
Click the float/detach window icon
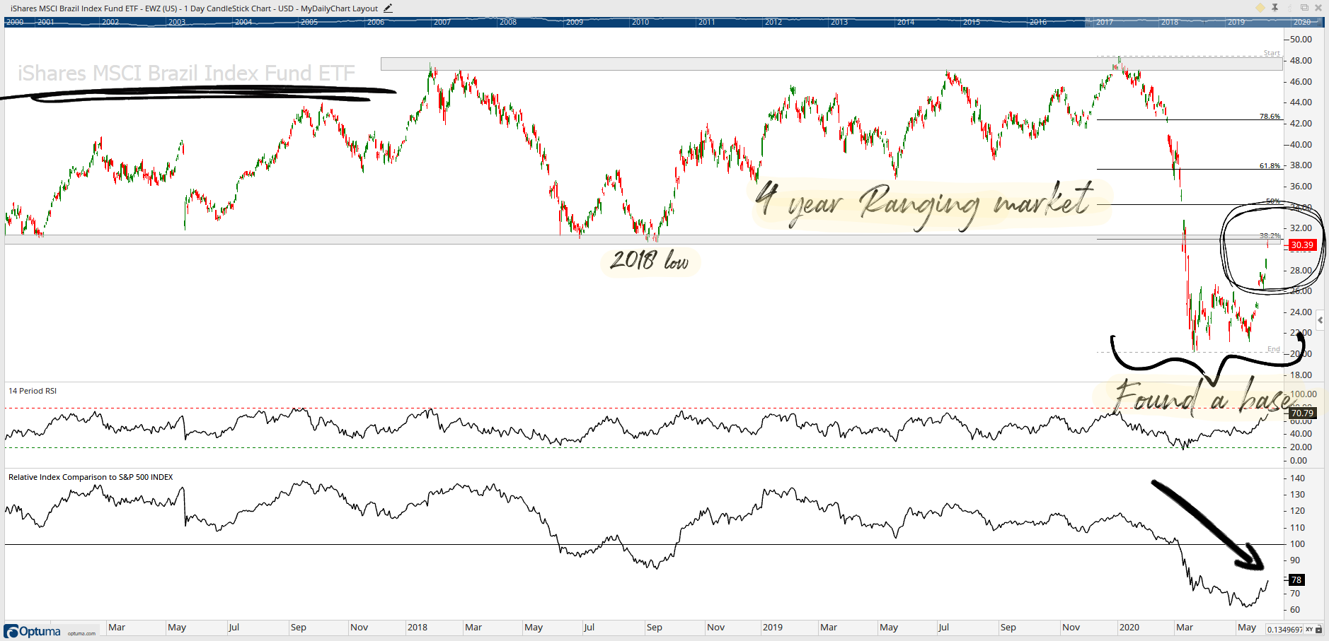[1304, 8]
